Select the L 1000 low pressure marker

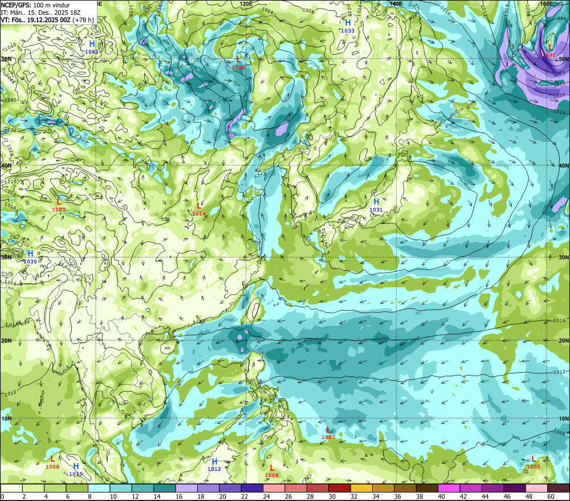(x=238, y=63)
